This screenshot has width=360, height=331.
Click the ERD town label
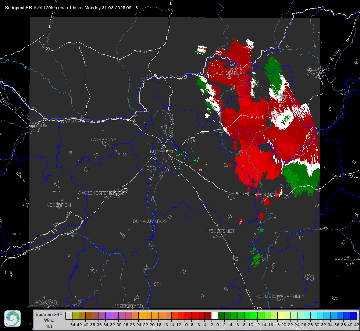151,168
